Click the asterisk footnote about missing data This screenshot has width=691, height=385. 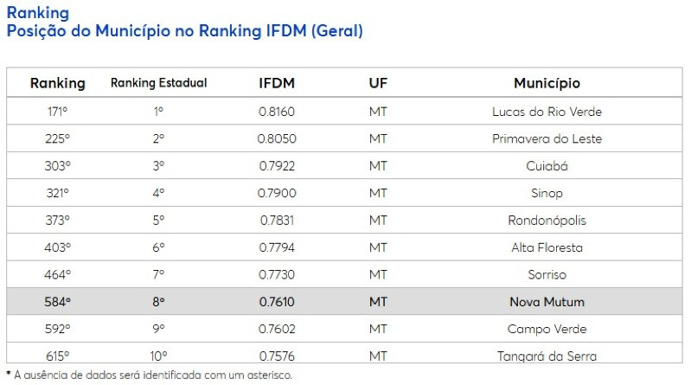click(x=150, y=375)
